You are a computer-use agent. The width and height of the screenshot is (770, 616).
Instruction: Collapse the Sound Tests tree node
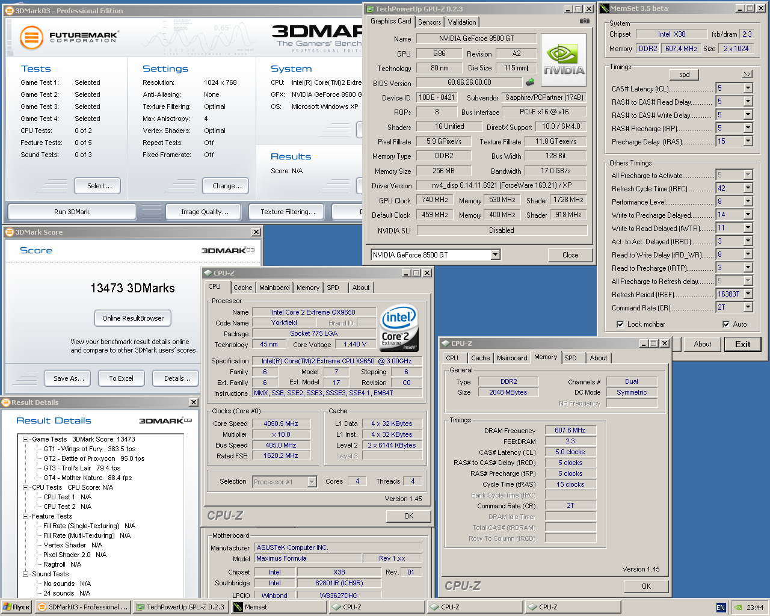tap(26, 574)
